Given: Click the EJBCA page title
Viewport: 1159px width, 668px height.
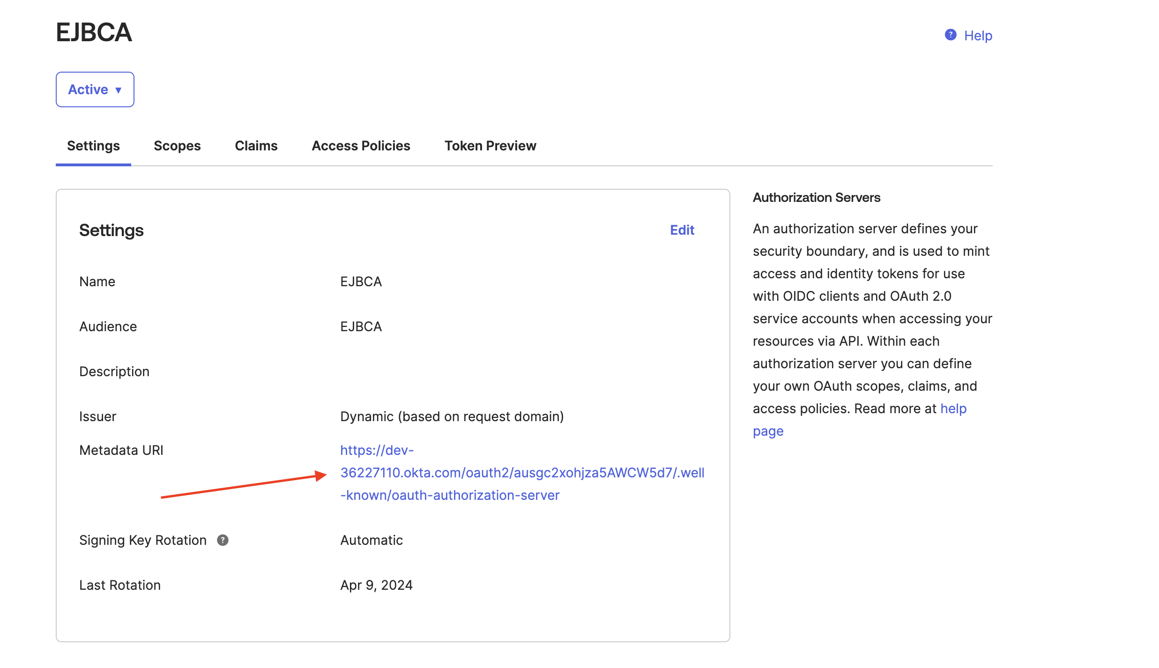Looking at the screenshot, I should 94,32.
